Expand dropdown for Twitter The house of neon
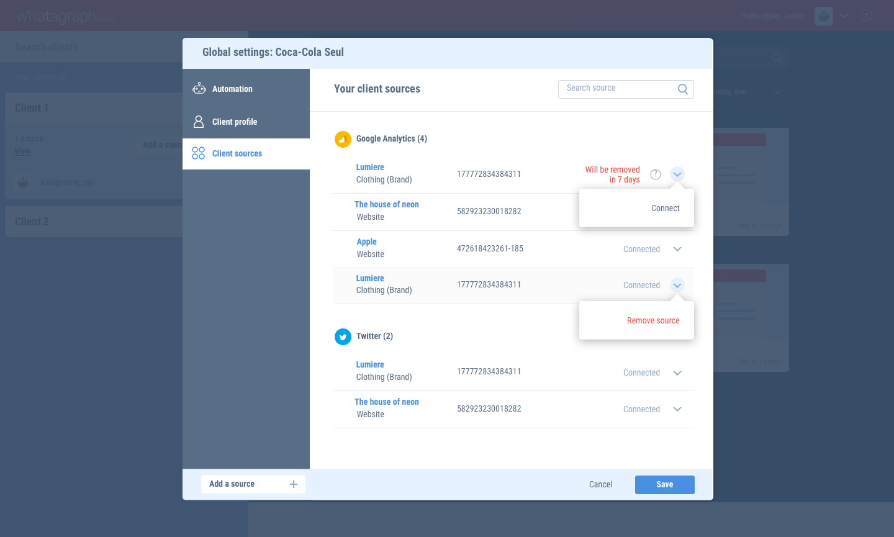 677,409
